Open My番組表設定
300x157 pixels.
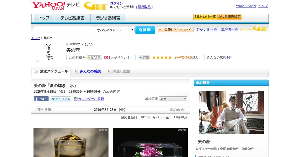tap(230, 17)
